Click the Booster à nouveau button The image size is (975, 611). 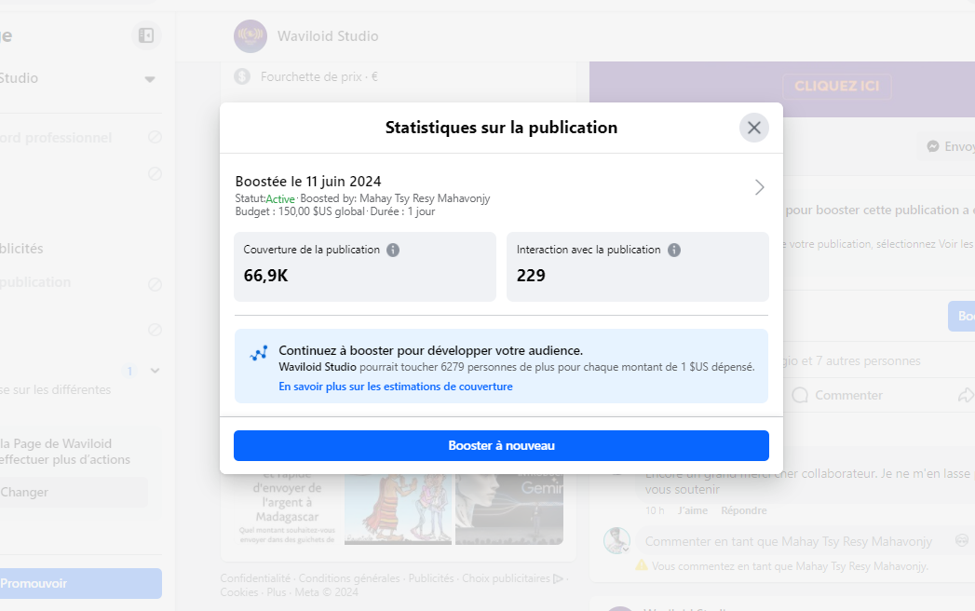point(501,445)
